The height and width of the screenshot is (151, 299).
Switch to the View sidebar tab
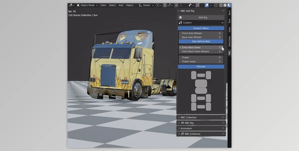pyautogui.click(x=229, y=29)
